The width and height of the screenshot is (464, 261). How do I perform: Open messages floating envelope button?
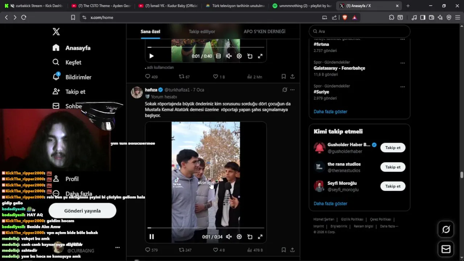pos(446,249)
